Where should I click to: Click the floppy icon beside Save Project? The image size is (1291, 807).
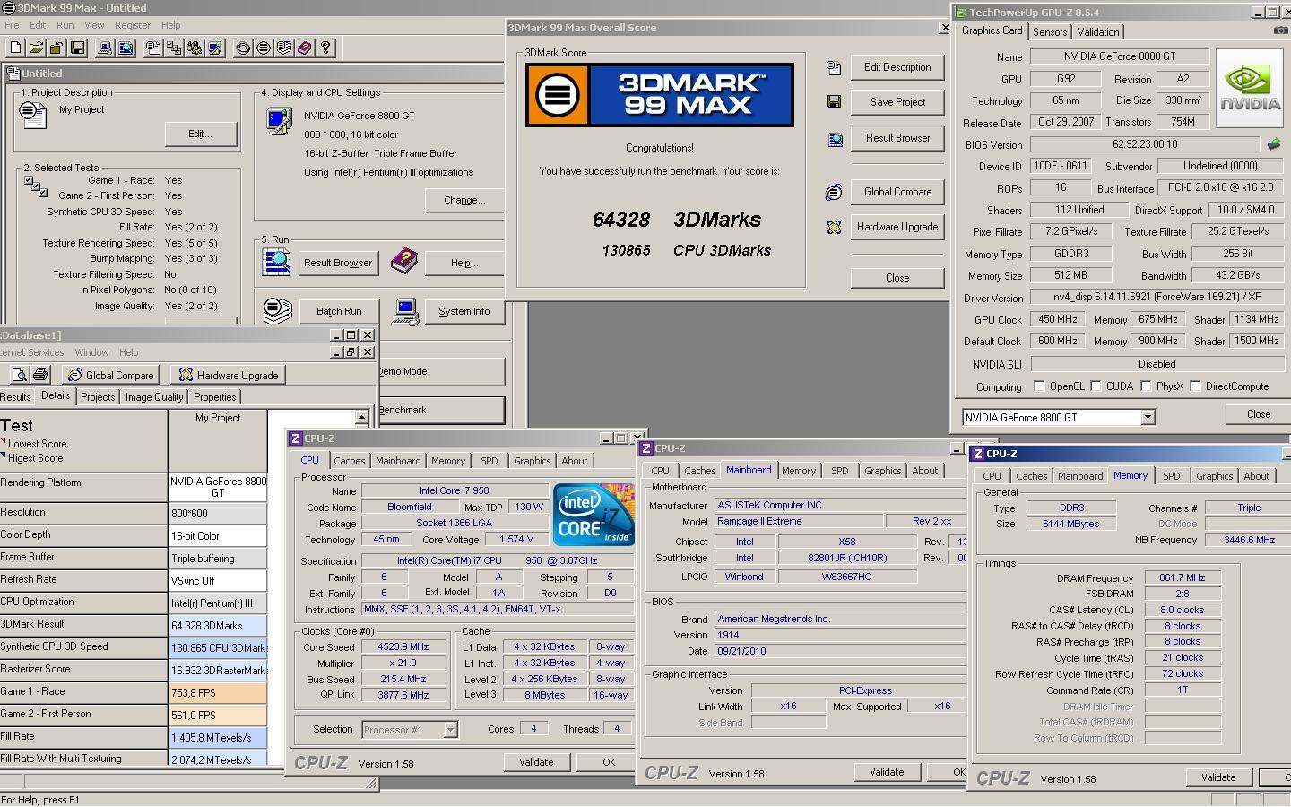click(x=834, y=102)
